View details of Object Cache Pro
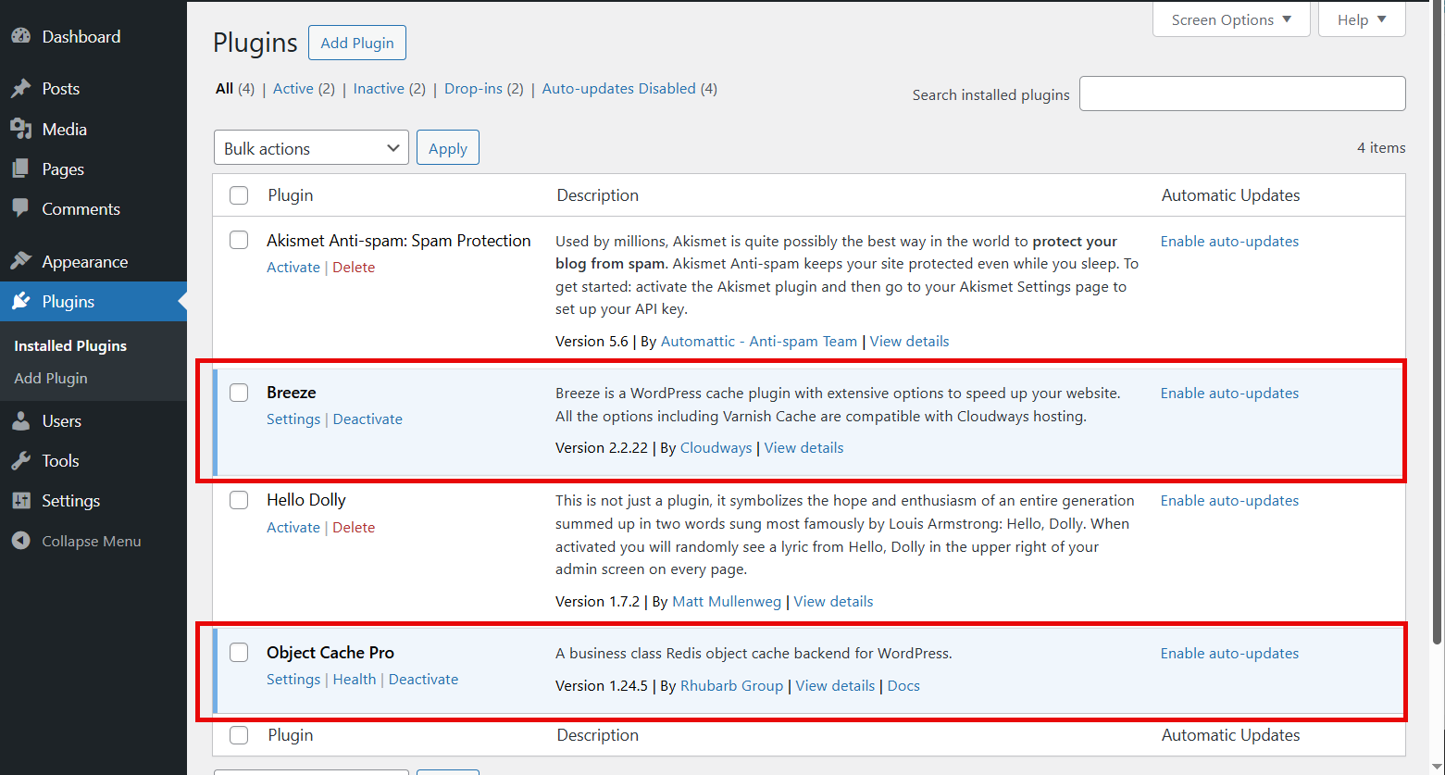The width and height of the screenshot is (1445, 775). click(835, 686)
